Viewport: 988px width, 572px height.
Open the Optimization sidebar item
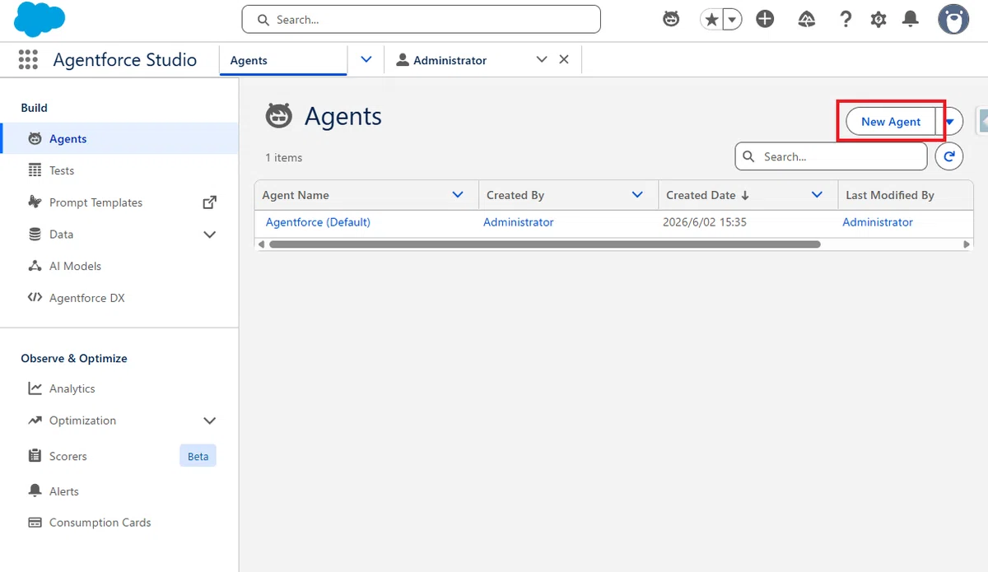click(82, 421)
